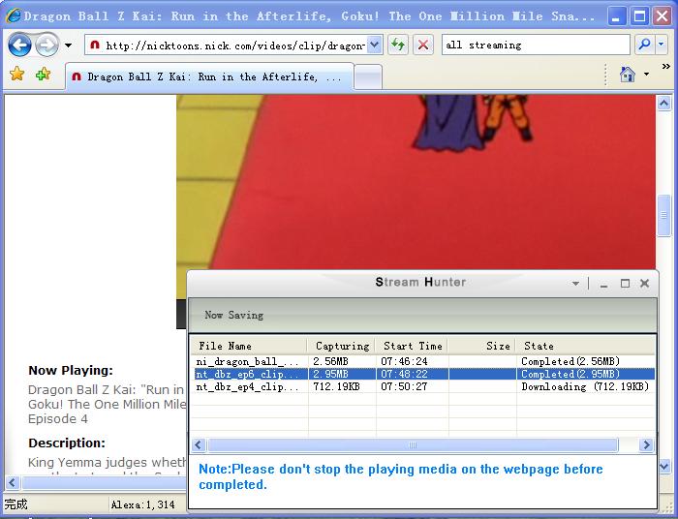Sort by the Size column header

pos(481,346)
